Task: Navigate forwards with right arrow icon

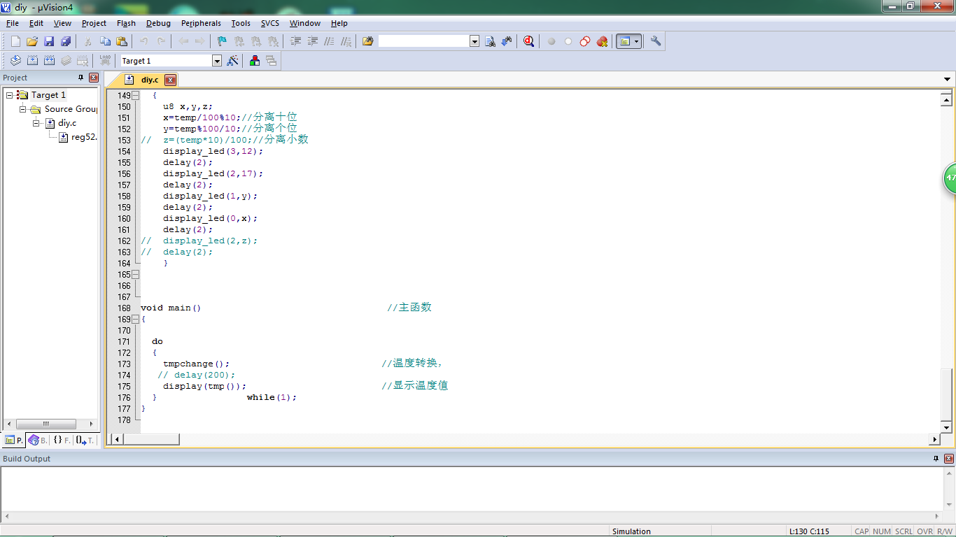Action: point(200,41)
